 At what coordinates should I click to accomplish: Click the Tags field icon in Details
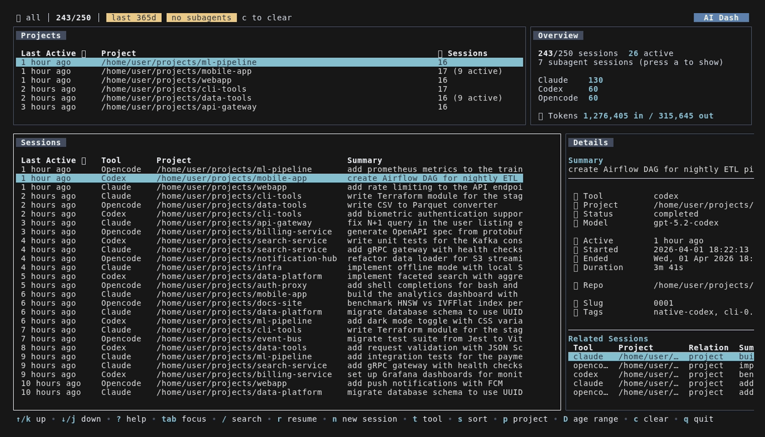tap(576, 312)
